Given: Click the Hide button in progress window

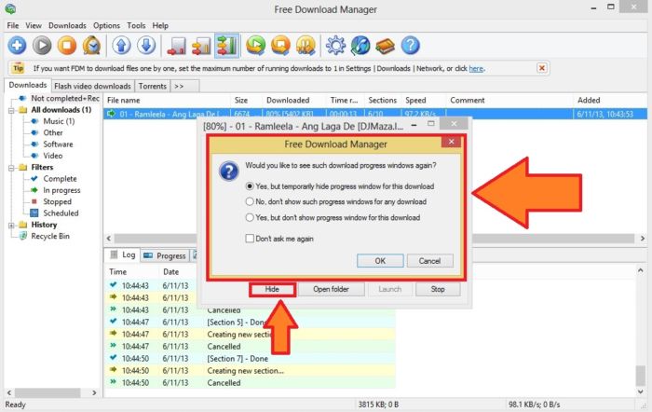Looking at the screenshot, I should pyautogui.click(x=272, y=289).
